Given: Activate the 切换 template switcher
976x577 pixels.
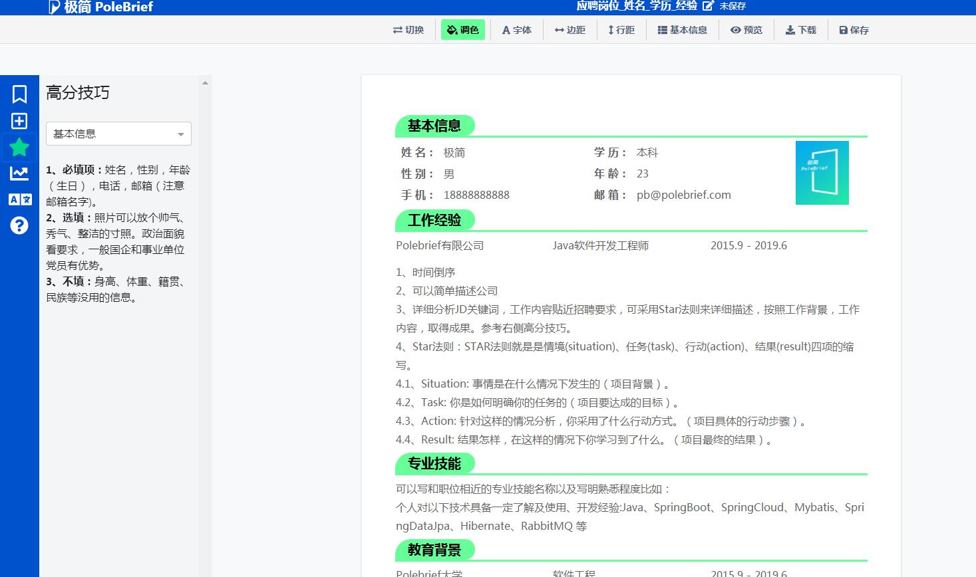Looking at the screenshot, I should 408,29.
